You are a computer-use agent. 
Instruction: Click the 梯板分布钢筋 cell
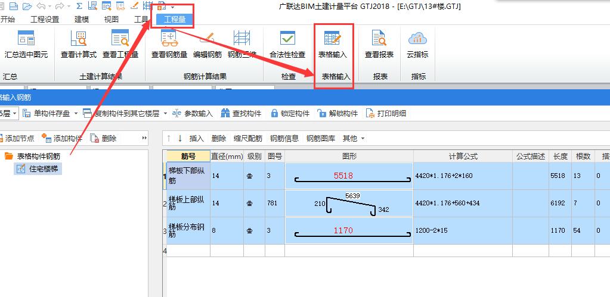(188, 230)
